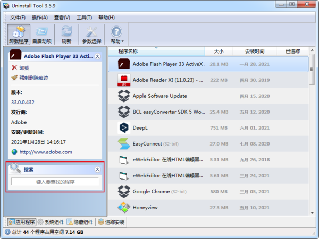Open the 文件(F) menu
319x239 pixels.
18,18
